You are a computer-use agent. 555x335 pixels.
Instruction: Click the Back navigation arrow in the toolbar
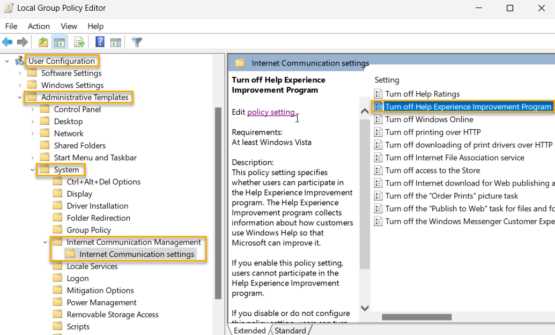[x=8, y=42]
